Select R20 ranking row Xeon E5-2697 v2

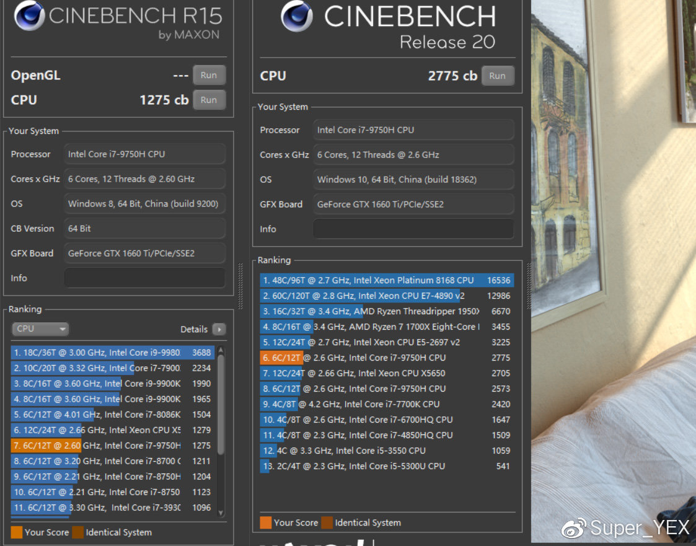pyautogui.click(x=387, y=342)
